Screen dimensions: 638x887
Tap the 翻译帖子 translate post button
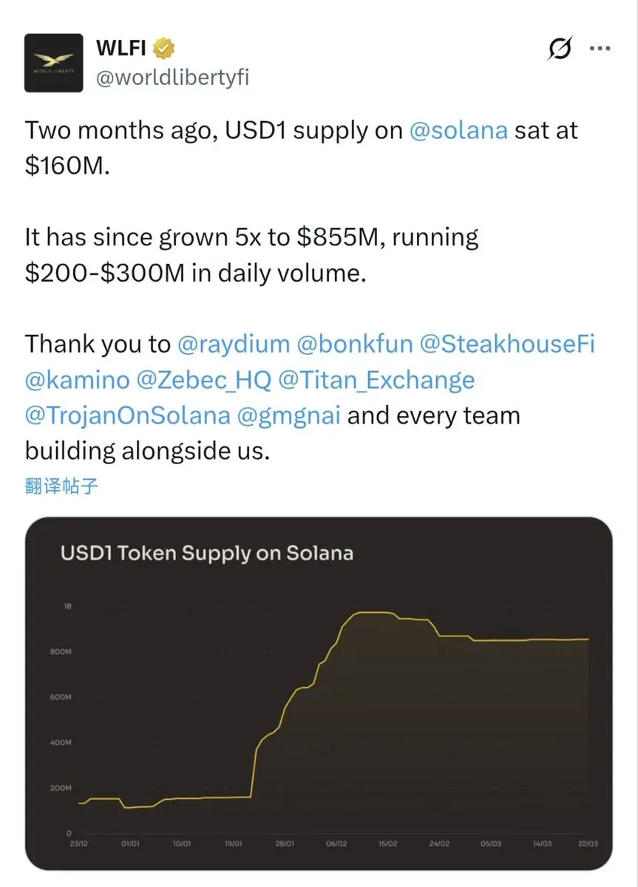pos(61,486)
